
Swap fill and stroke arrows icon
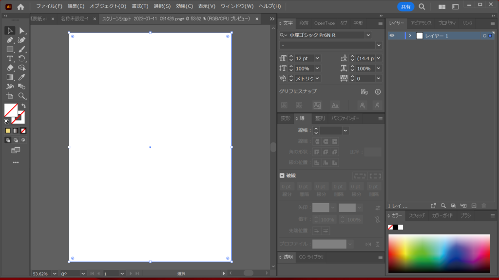pyautogui.click(x=23, y=106)
